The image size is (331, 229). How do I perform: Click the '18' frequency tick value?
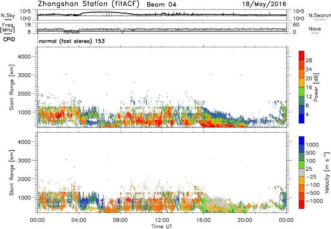coord(28,25)
